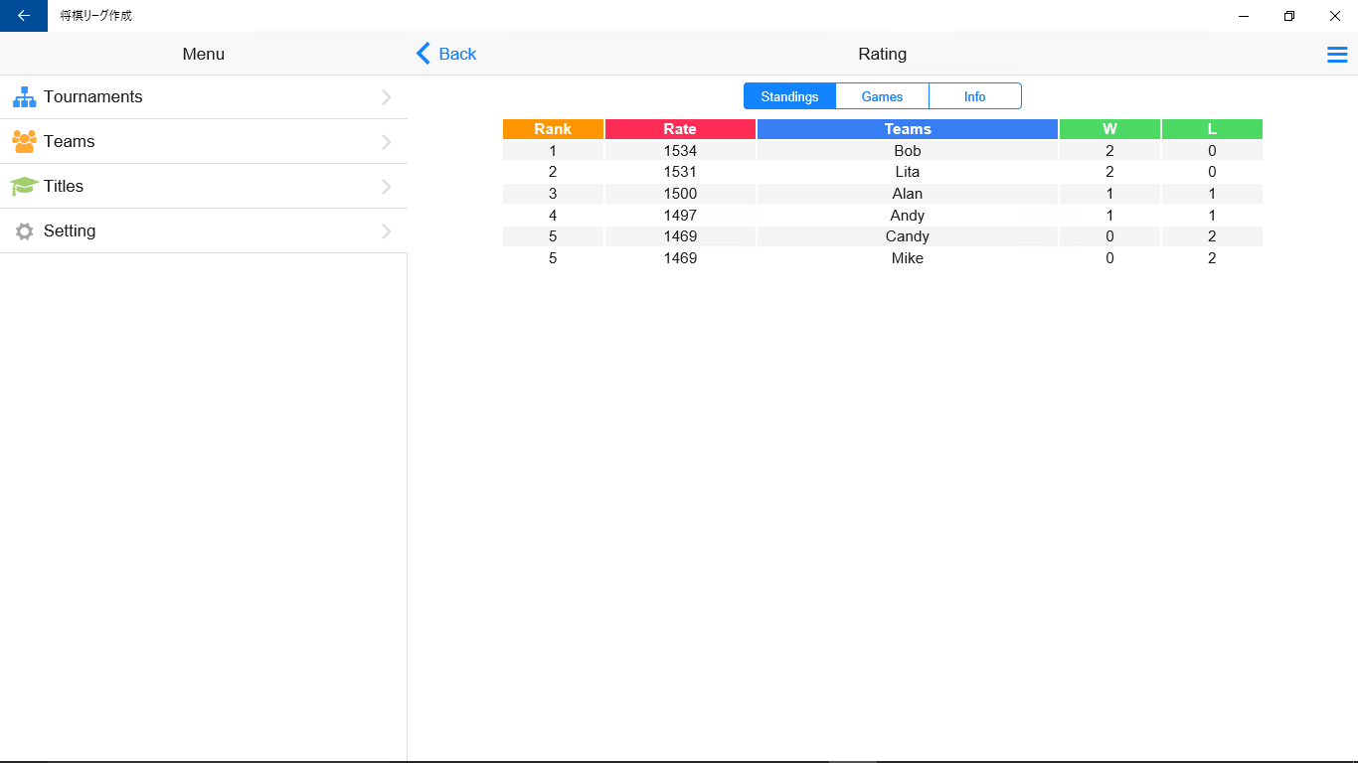Screen dimensions: 1358x763
Task: Click the Setting gear icon
Action: tap(24, 231)
